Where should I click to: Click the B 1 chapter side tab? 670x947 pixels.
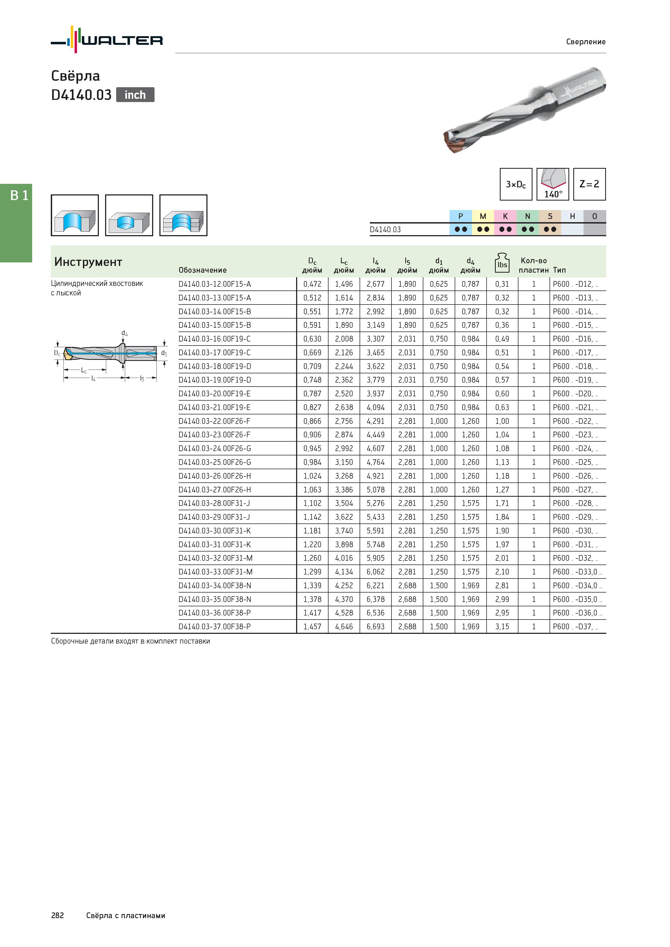tap(16, 223)
